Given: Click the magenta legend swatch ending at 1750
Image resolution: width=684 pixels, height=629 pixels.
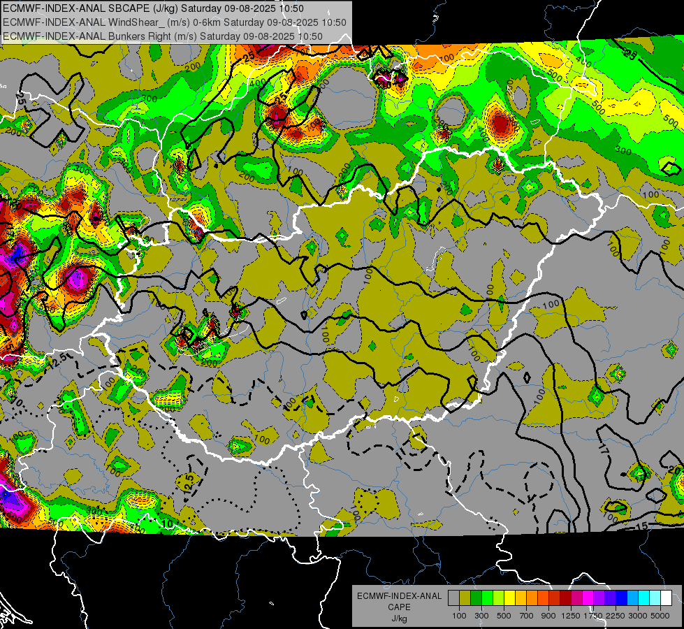Looking at the screenshot, I should [x=588, y=598].
